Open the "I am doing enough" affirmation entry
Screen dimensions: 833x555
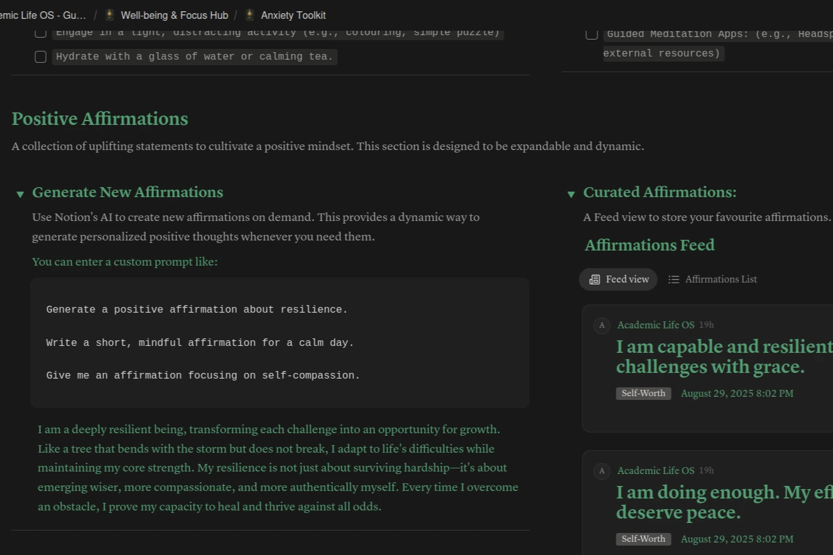point(722,502)
